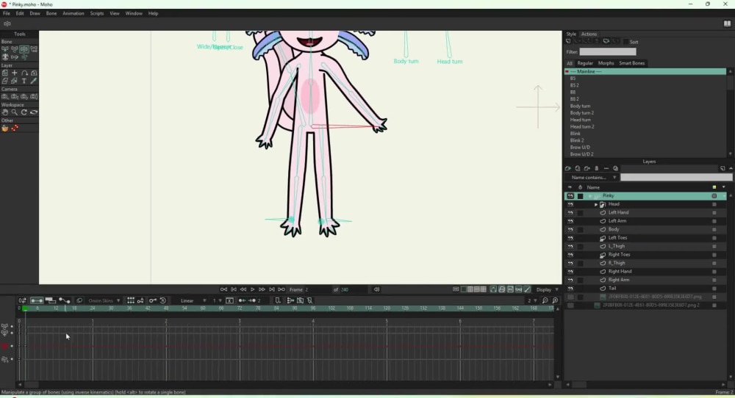Select the Blink action
Viewport: 735px width, 398px height.
point(576,134)
